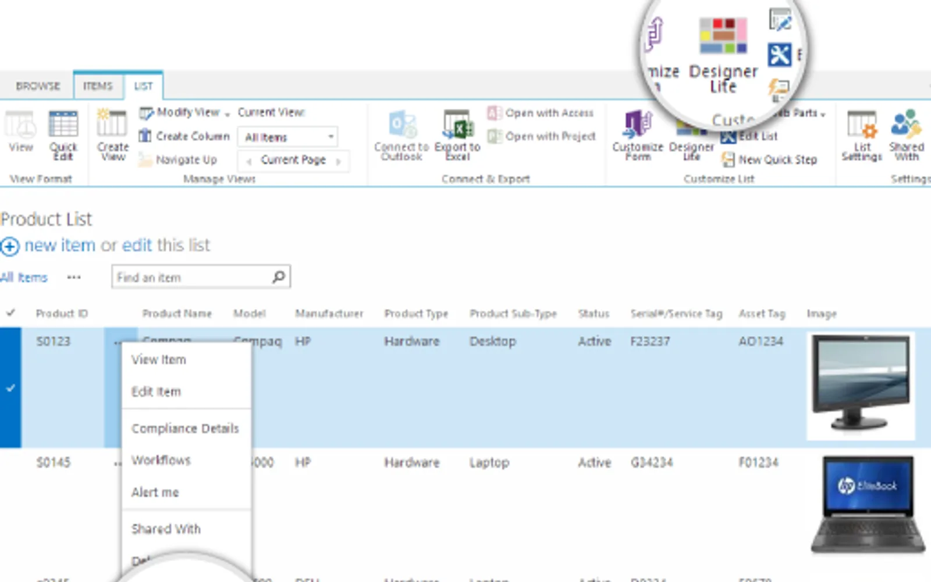Click the All Items view link
This screenshot has height=582, width=931.
(x=24, y=278)
